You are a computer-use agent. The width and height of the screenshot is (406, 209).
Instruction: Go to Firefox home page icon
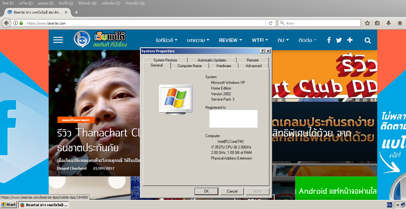[400, 23]
